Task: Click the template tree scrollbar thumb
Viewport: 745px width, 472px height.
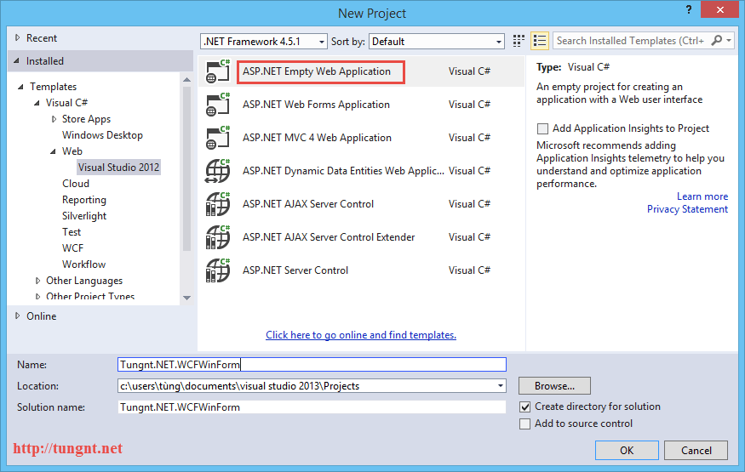Action: point(186,168)
